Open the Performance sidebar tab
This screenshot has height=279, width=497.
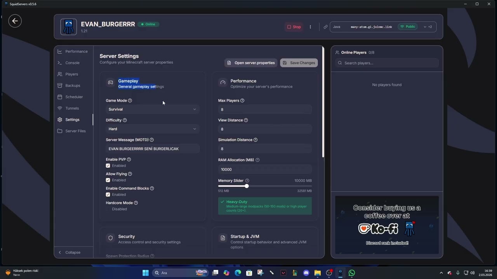coord(73,52)
